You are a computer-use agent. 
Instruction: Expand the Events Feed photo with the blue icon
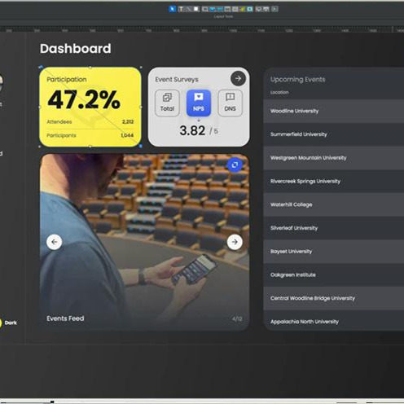tap(235, 165)
